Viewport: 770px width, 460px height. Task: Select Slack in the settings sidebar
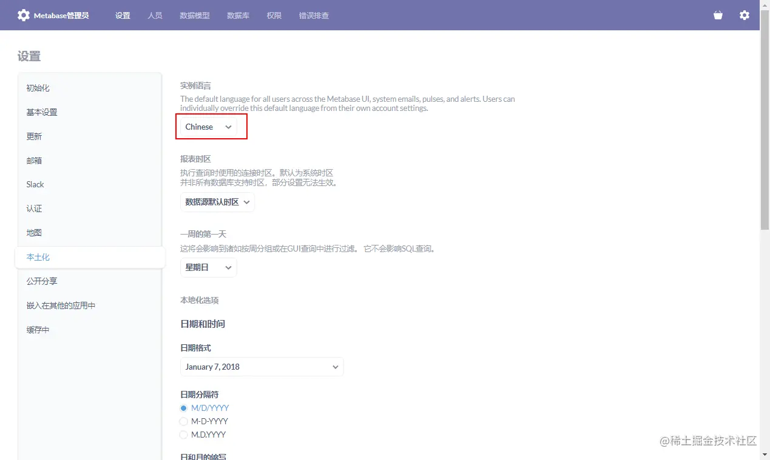(x=90, y=184)
